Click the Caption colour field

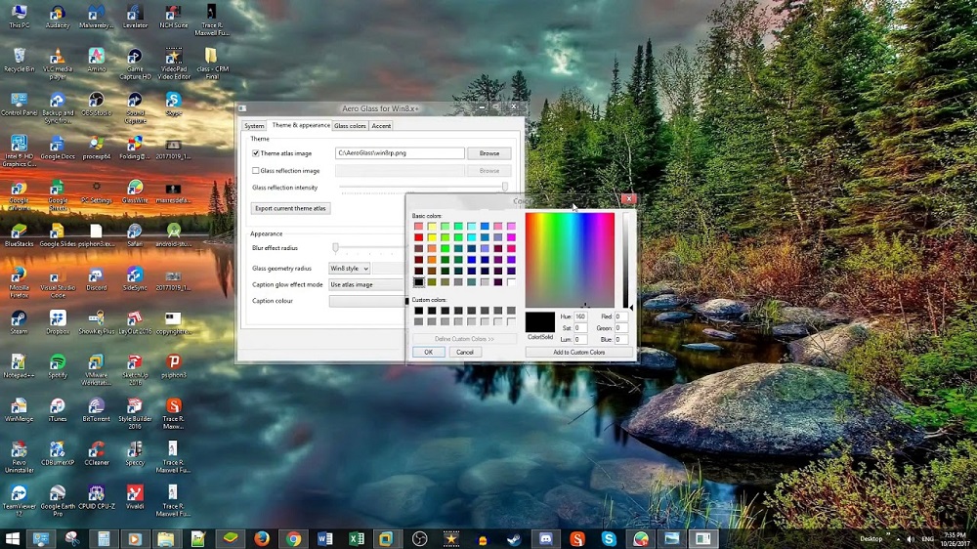[x=367, y=301]
